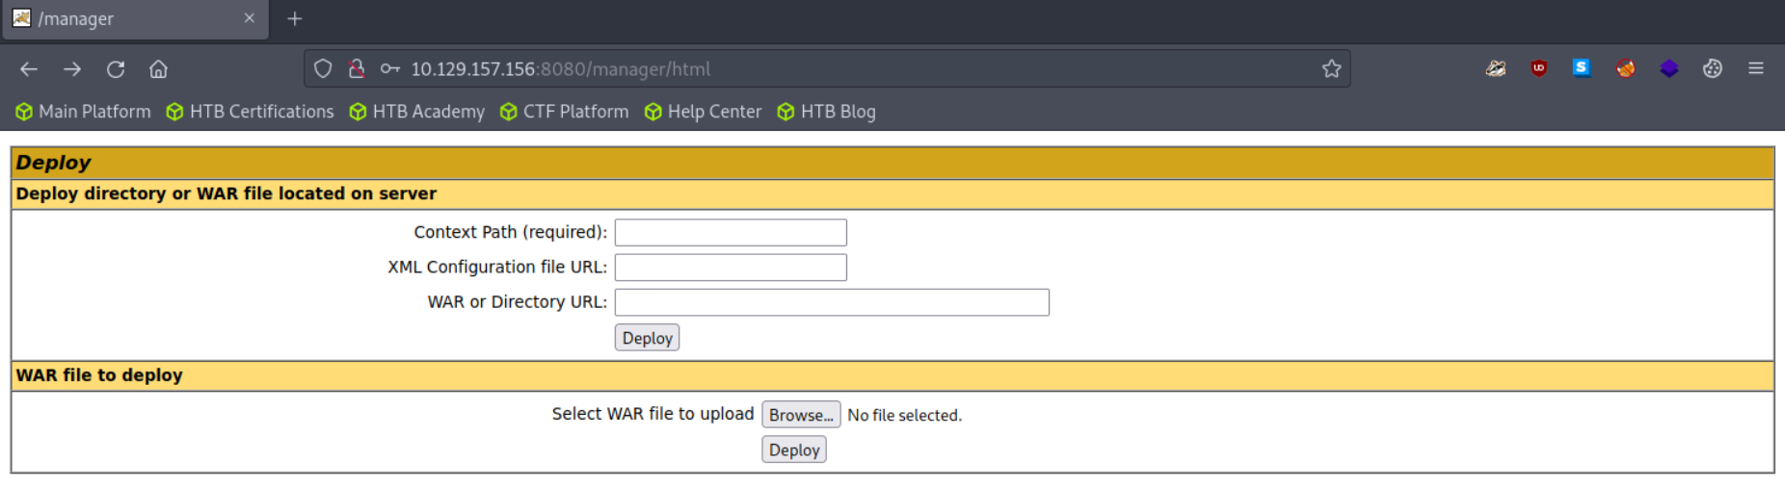Click the 'No file selected.' text
Viewport: 1785px width, 488px height.
pyautogui.click(x=904, y=415)
